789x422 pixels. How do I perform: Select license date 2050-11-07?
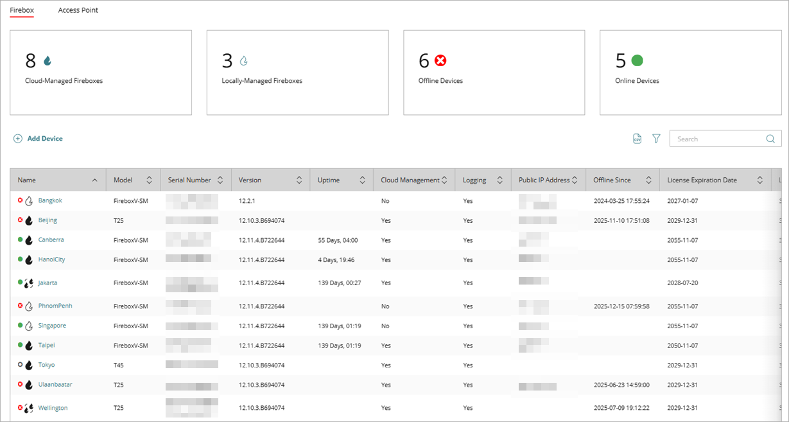[684, 346]
